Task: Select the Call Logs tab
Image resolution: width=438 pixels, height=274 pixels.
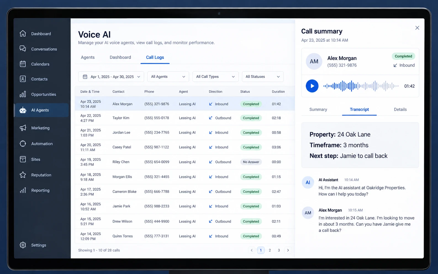Action: point(155,57)
